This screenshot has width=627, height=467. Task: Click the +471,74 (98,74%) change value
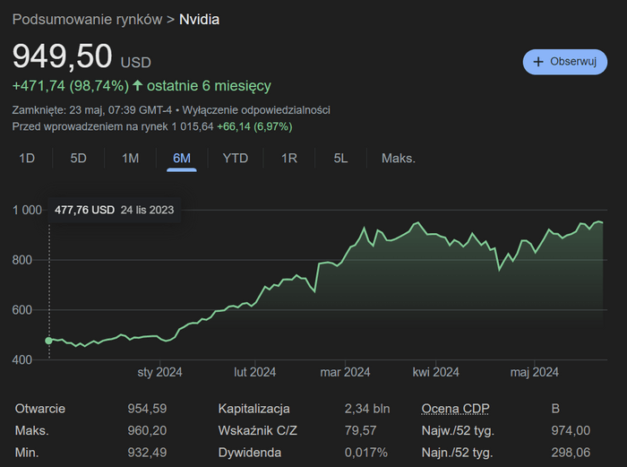pyautogui.click(x=71, y=86)
